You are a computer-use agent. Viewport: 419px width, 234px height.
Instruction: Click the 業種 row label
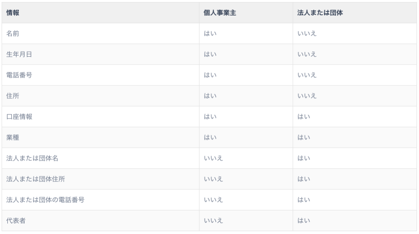click(12, 138)
